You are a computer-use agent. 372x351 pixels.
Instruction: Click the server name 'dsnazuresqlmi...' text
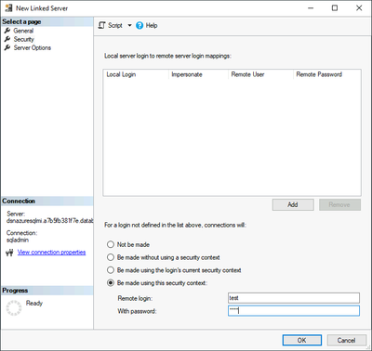click(x=49, y=221)
